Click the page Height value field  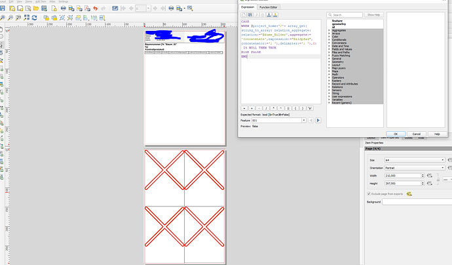pyautogui.click(x=403, y=183)
